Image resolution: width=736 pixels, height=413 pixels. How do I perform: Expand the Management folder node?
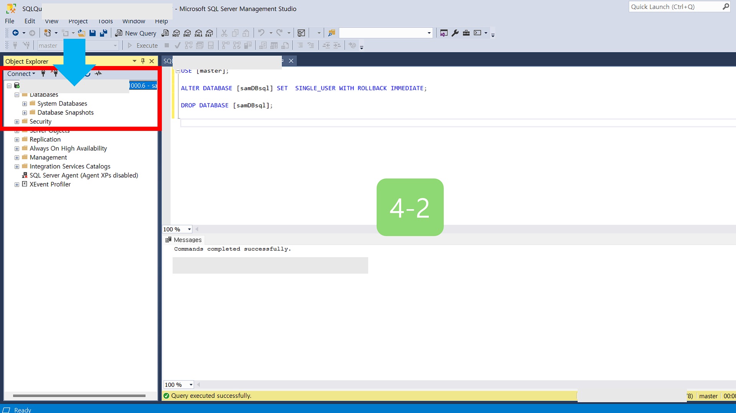17,158
